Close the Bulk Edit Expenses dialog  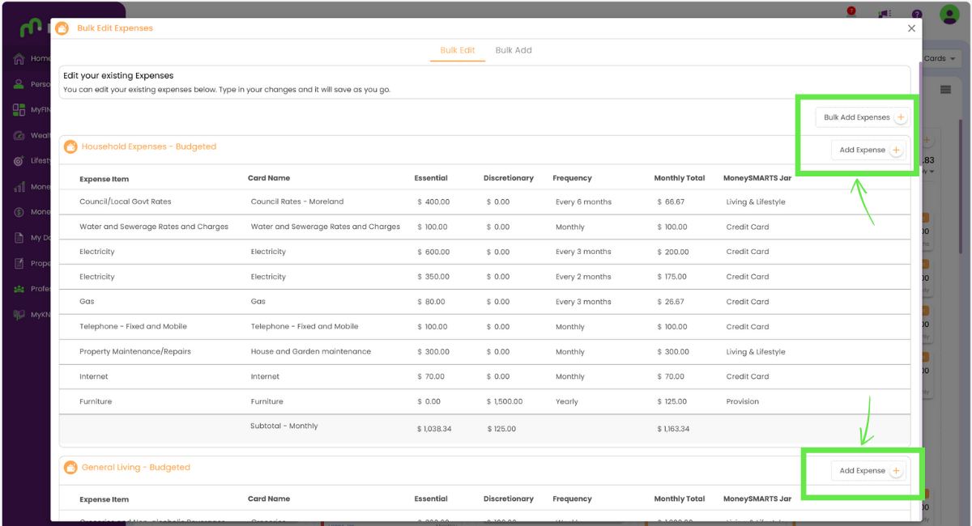click(x=911, y=28)
